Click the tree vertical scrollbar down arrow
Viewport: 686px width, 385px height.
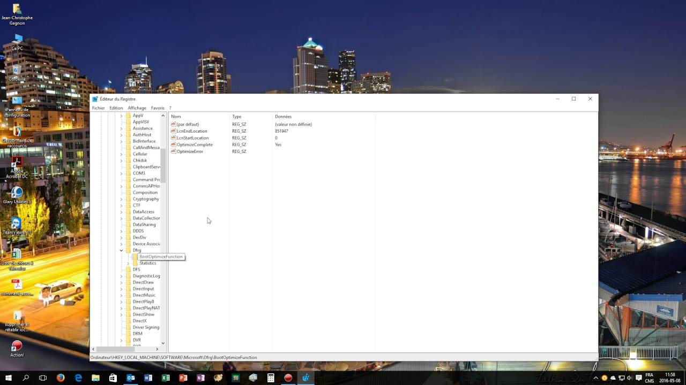(x=163, y=343)
